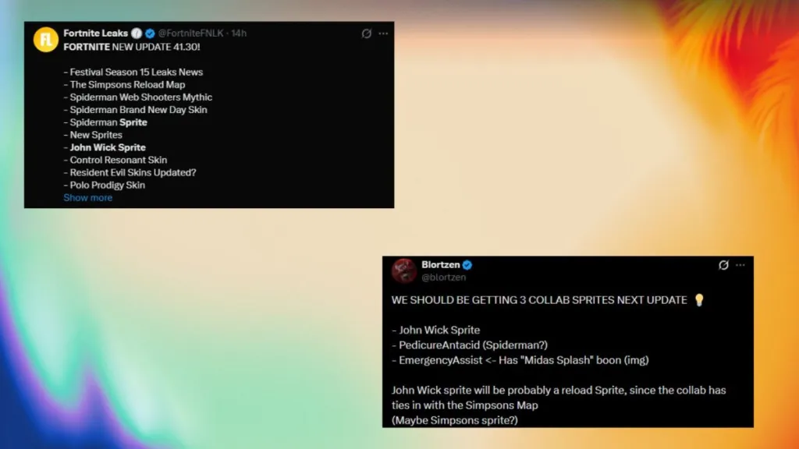Open the more options menu on Fortnite Leaks tweet
The height and width of the screenshot is (449, 799).
[x=383, y=34]
